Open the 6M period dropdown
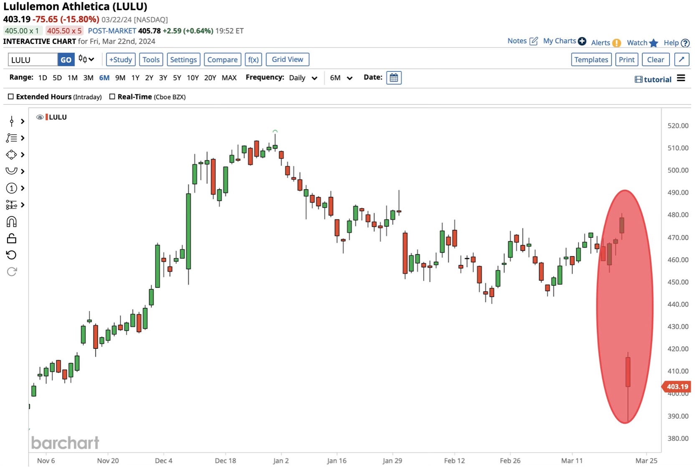The image size is (695, 467). tap(341, 78)
